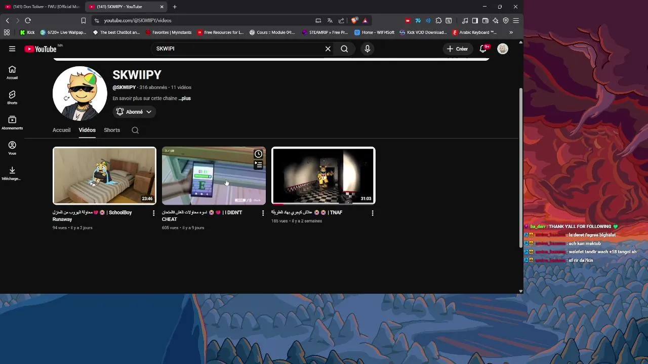Click the Brave Rewards triangle icon
The width and height of the screenshot is (648, 364).
point(365,20)
